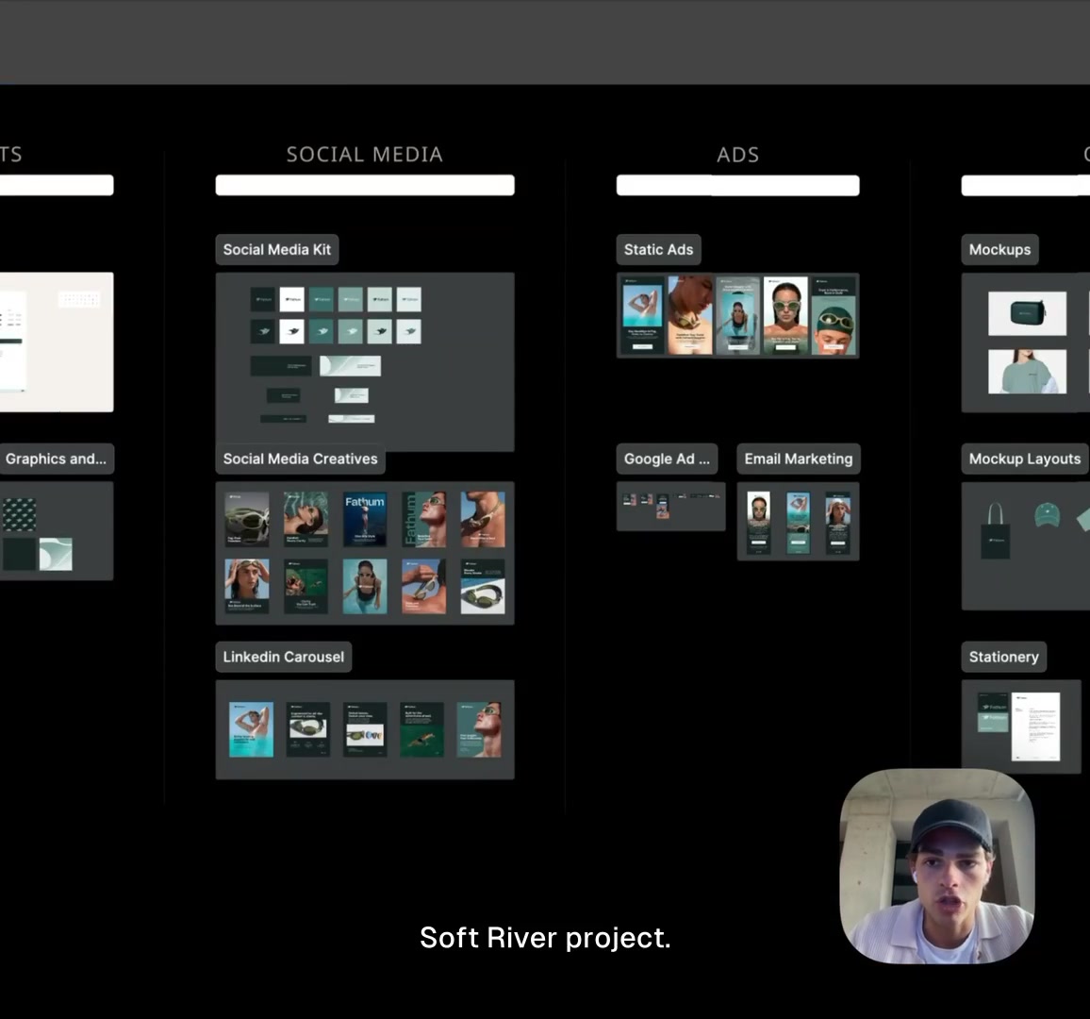Click the goggles-on-white creative in Social Media Creatives

[483, 586]
